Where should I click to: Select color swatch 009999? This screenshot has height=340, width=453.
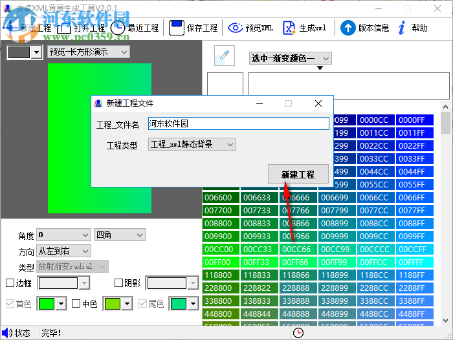[x=337, y=237]
